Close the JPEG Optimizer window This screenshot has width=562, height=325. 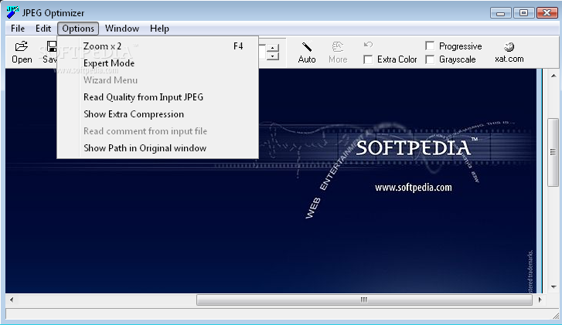tap(547, 13)
